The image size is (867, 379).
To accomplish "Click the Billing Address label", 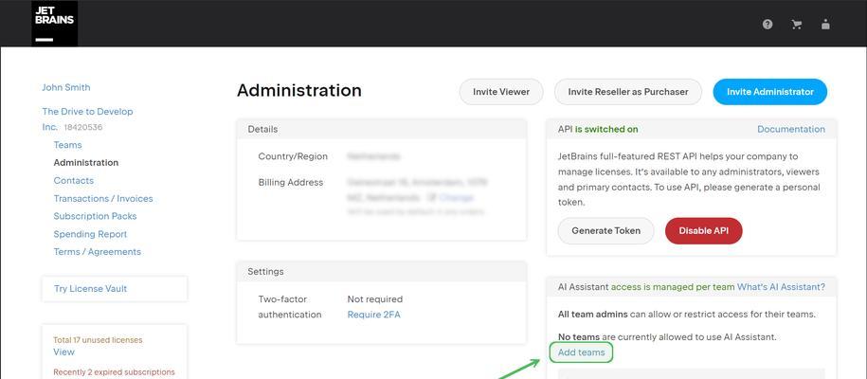I will pyautogui.click(x=291, y=182).
